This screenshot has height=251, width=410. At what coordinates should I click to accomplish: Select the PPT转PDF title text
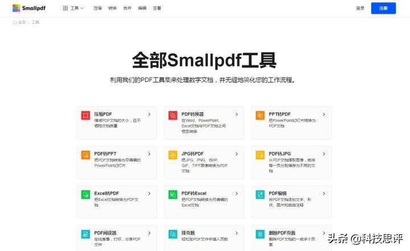[x=280, y=114]
